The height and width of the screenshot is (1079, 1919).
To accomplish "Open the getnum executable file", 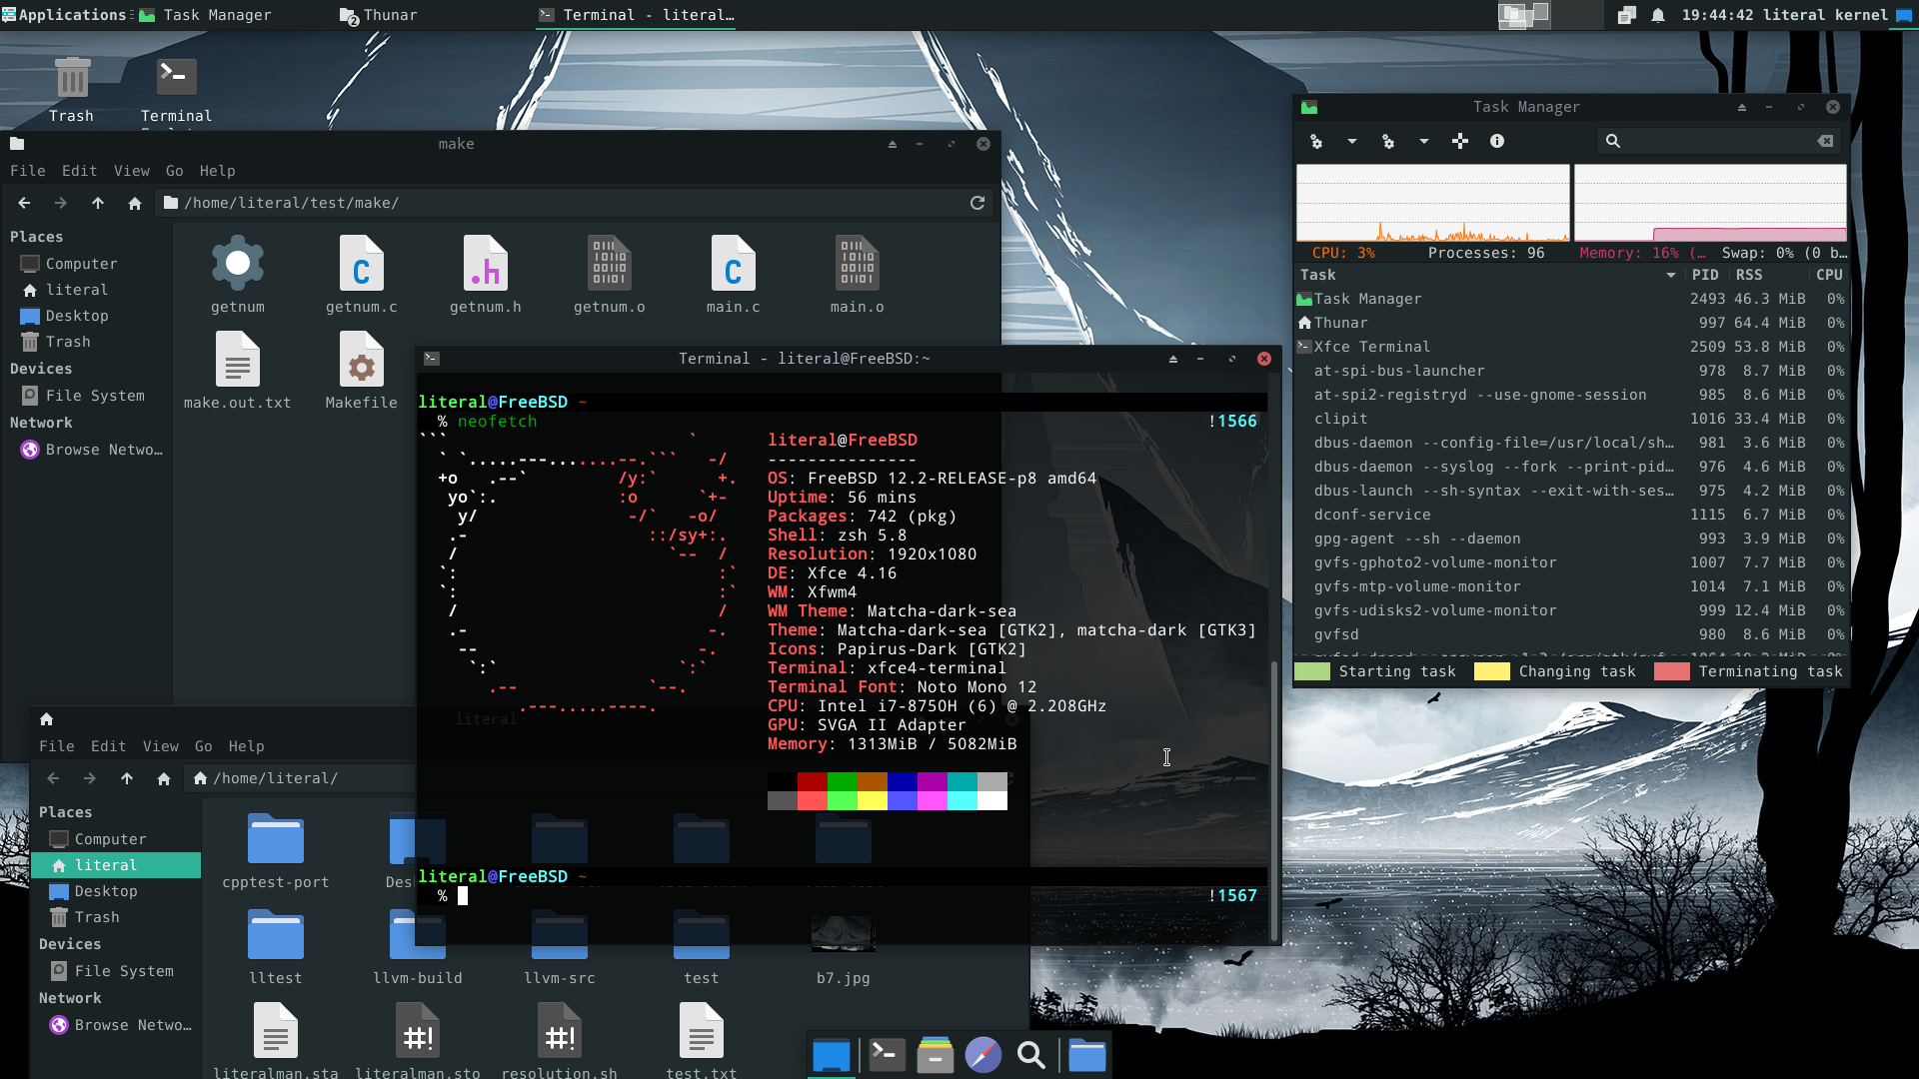I will (238, 275).
